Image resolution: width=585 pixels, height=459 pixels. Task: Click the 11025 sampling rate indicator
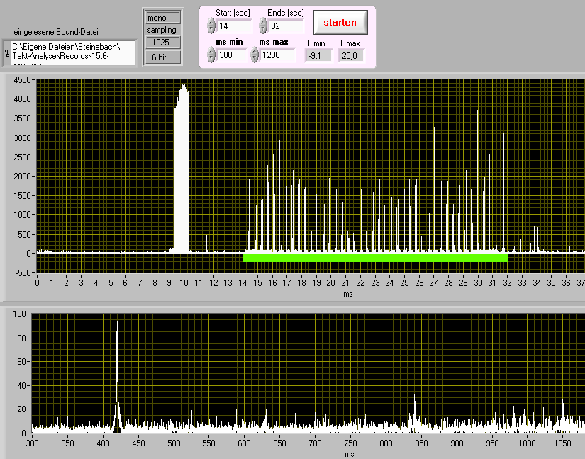coord(161,43)
